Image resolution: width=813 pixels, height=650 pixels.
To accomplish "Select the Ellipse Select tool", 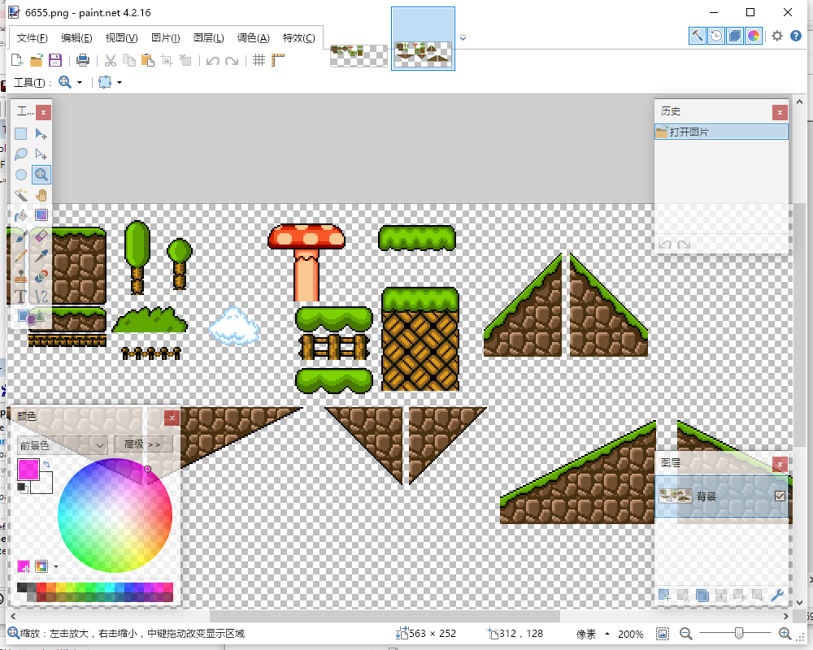I will (x=21, y=175).
